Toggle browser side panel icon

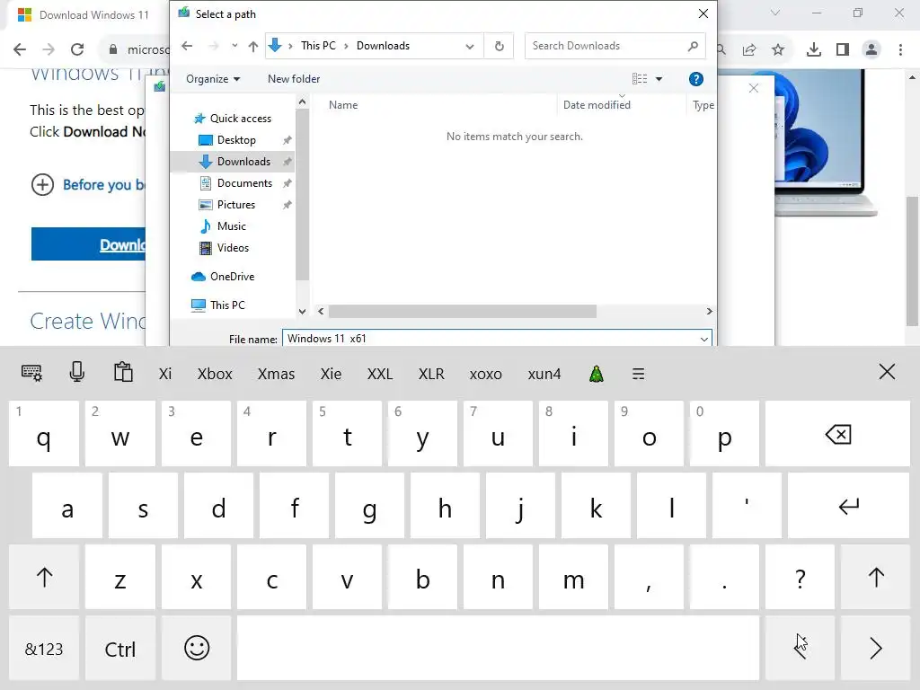pyautogui.click(x=843, y=50)
